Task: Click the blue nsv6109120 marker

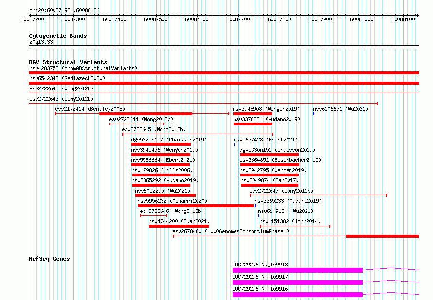Action: [x=259, y=216]
